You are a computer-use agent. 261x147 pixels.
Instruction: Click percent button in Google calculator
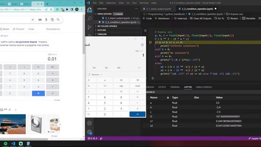(38, 67)
